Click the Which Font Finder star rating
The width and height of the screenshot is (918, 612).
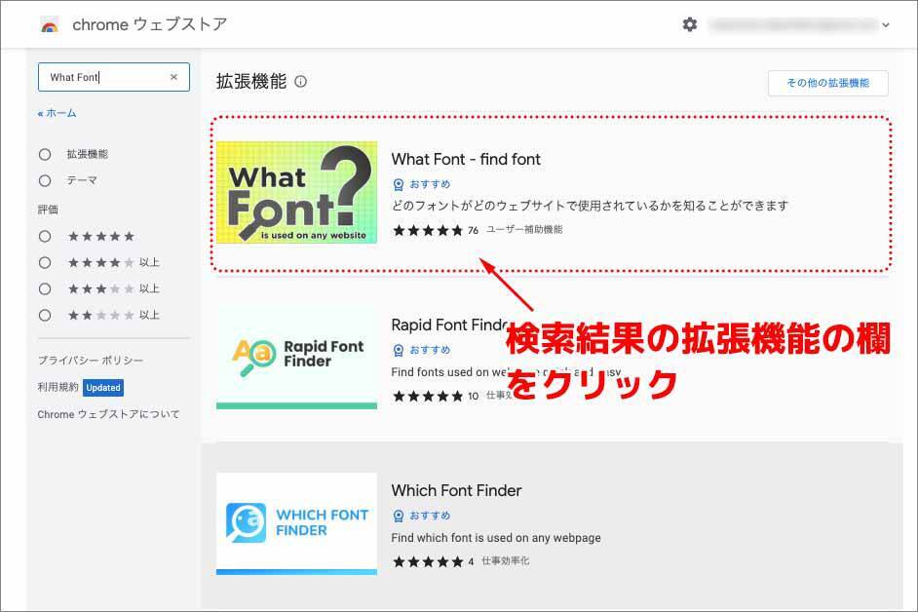click(428, 561)
